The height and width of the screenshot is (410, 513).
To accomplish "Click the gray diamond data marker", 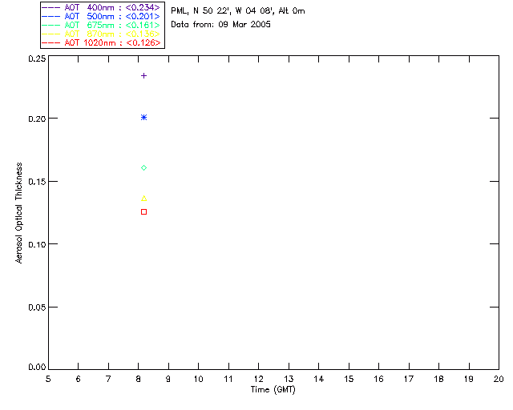I will point(143,167).
